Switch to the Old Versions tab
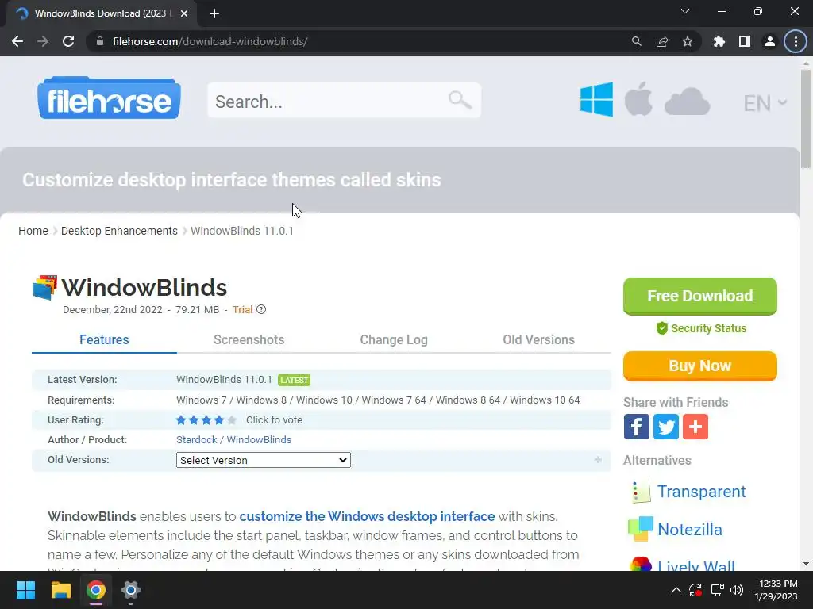Image resolution: width=813 pixels, height=609 pixels. [539, 339]
